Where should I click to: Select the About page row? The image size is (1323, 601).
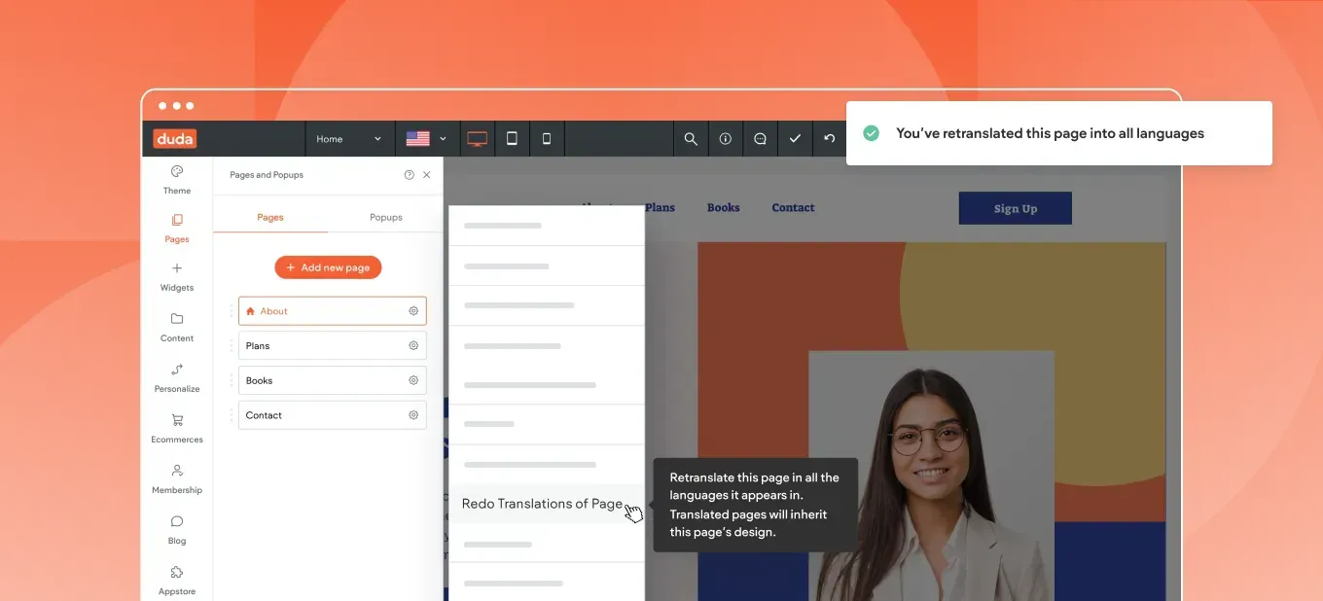coord(332,311)
